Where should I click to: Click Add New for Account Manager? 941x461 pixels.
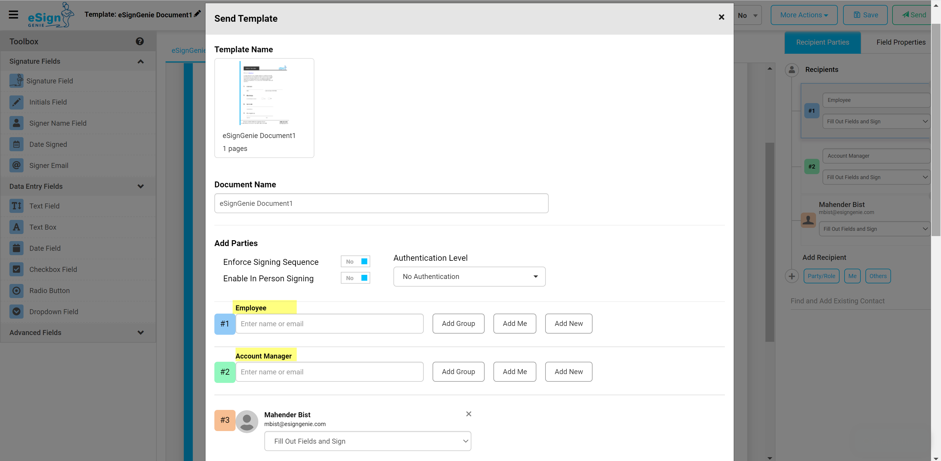click(x=568, y=372)
